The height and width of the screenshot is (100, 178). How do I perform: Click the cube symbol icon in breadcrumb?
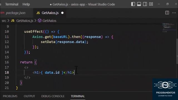pos(39,21)
